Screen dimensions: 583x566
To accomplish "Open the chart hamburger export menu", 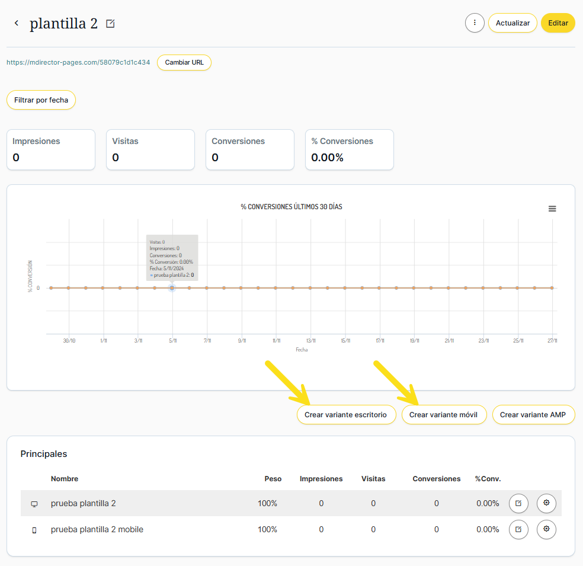I will [552, 209].
